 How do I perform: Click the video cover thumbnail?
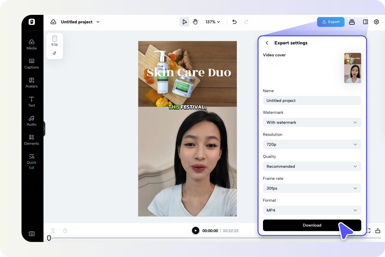353,68
